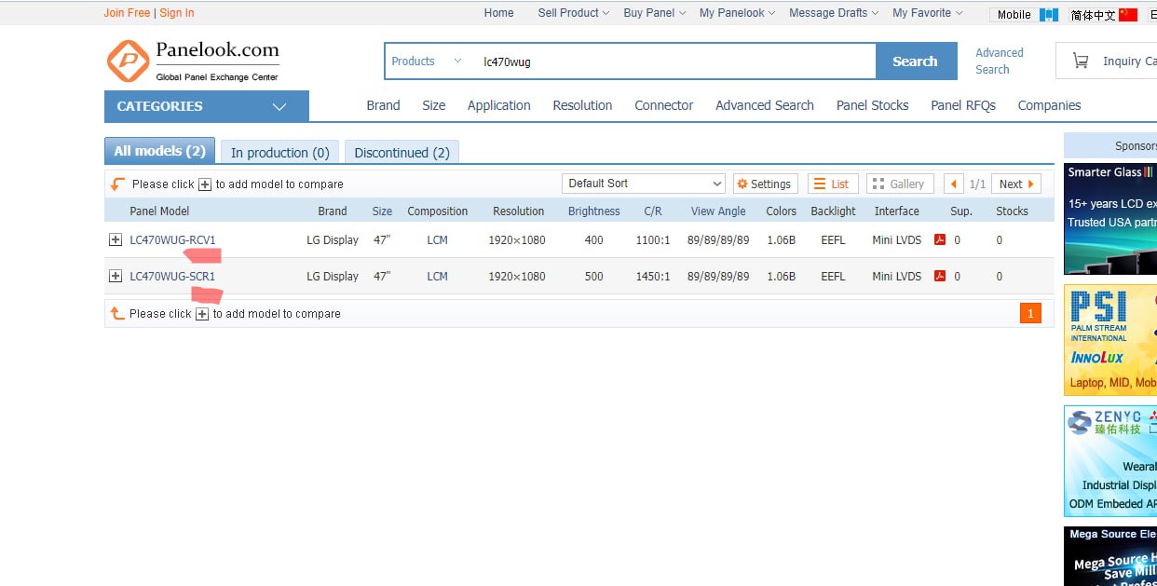Click the Panelook.com logo

tap(193, 61)
